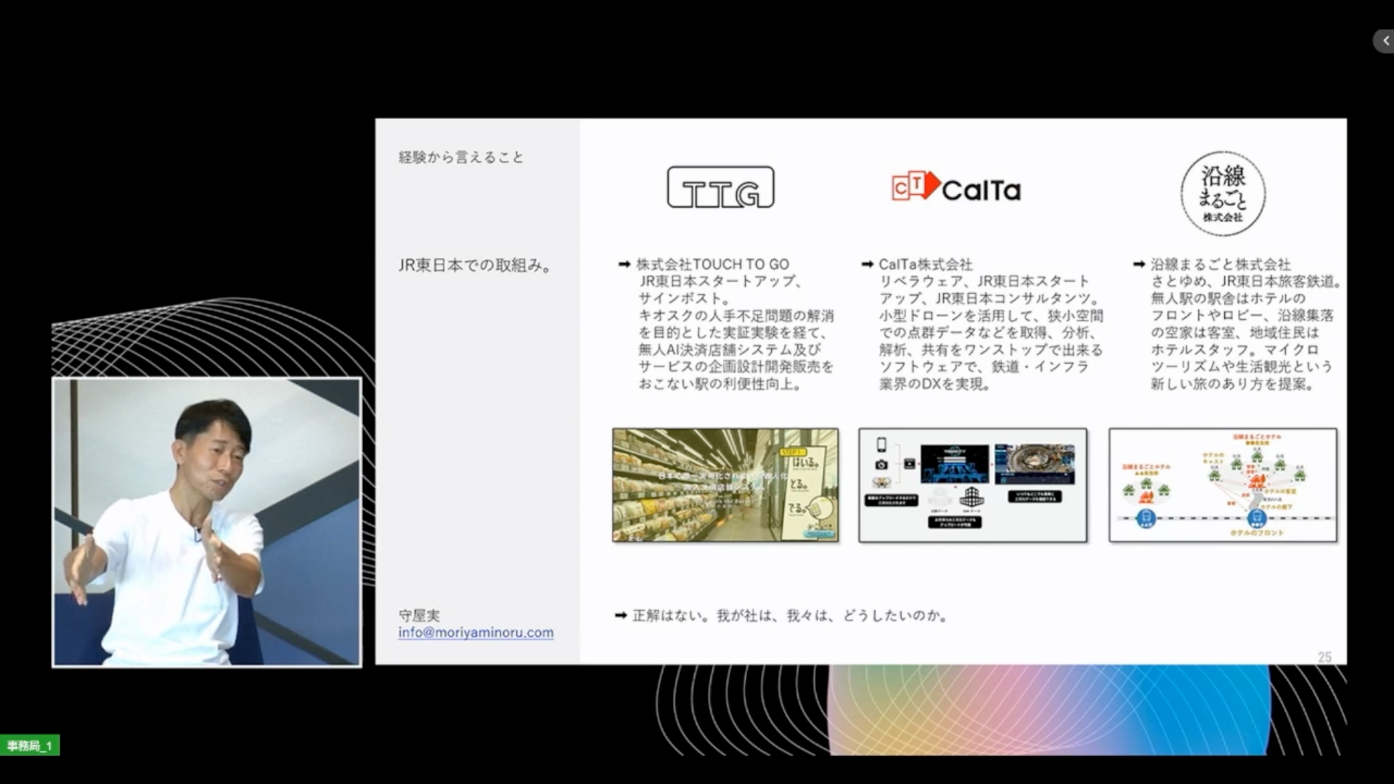
Task: Click the 経験から言えること slide heading
Action: tap(461, 158)
